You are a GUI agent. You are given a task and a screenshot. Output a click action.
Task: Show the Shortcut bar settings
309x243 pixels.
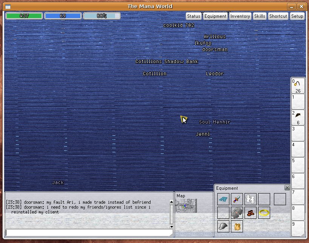click(278, 16)
